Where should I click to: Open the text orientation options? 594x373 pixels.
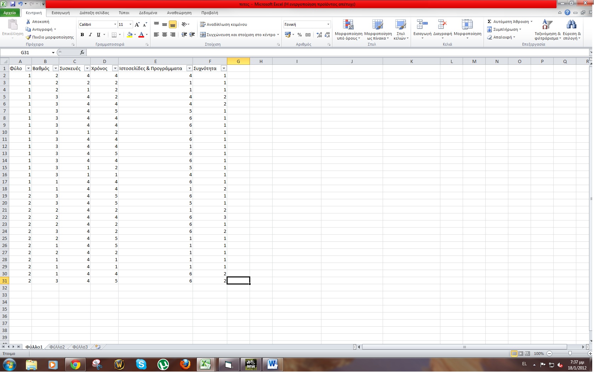point(185,24)
